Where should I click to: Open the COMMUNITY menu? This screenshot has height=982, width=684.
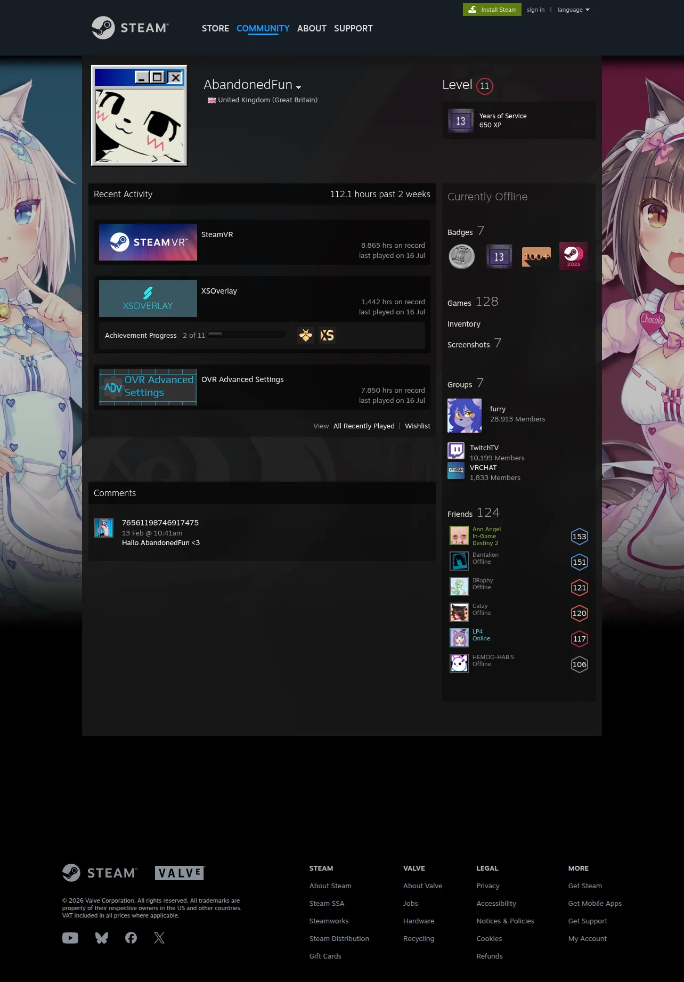point(263,28)
